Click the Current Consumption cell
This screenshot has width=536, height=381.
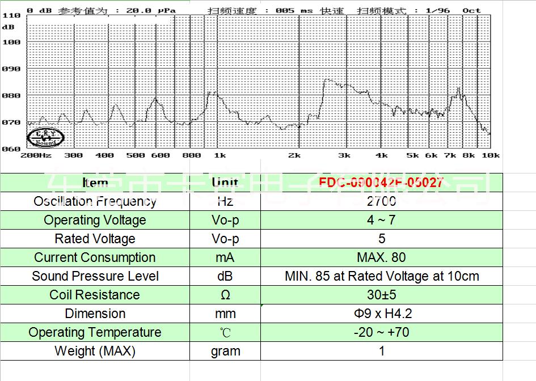click(95, 257)
